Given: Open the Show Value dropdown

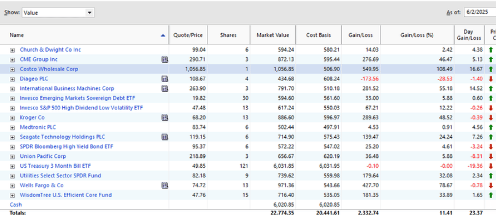Looking at the screenshot, I should pyautogui.click(x=58, y=13).
